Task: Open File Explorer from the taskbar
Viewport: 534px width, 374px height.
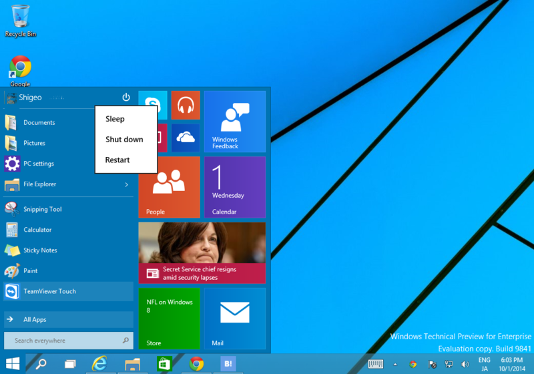Action: [x=132, y=364]
